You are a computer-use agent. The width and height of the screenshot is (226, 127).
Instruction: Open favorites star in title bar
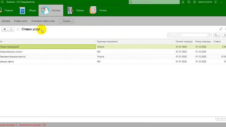[195, 2]
